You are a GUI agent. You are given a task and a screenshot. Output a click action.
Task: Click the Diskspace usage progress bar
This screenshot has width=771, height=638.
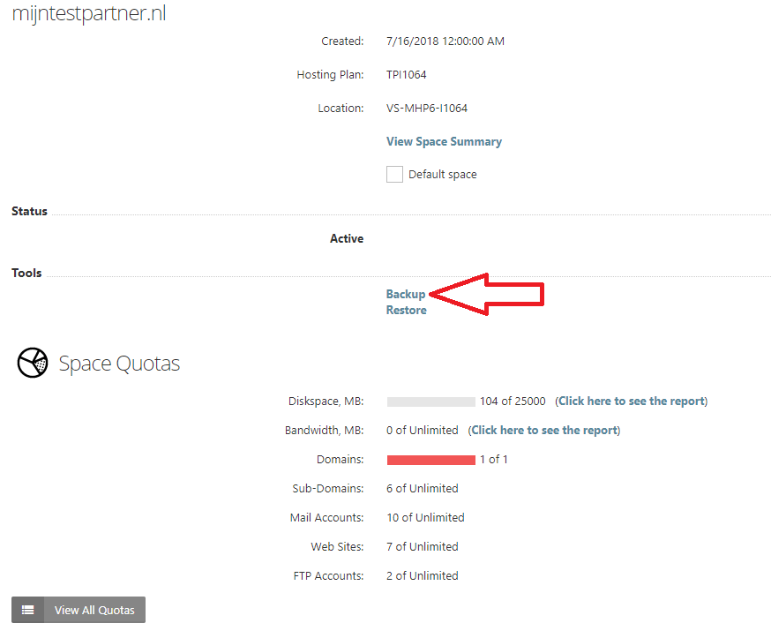tap(431, 402)
